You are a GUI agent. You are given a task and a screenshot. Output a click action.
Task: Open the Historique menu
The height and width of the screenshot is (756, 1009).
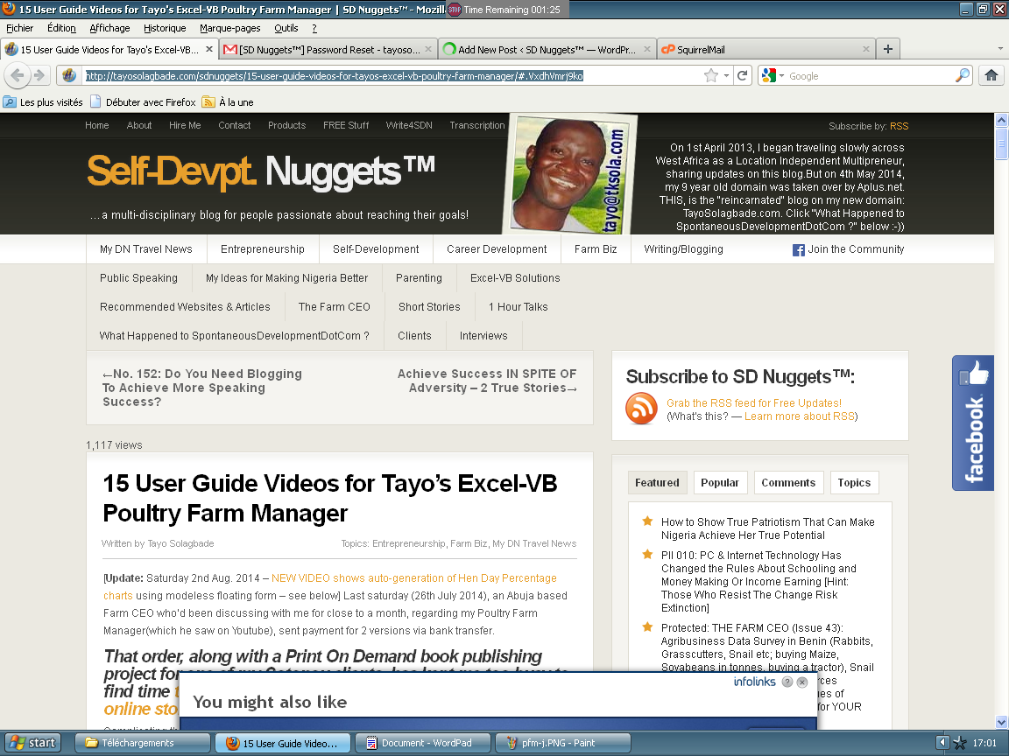coord(165,28)
